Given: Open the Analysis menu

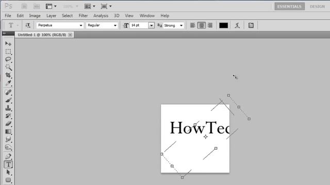Looking at the screenshot, I should tap(101, 16).
